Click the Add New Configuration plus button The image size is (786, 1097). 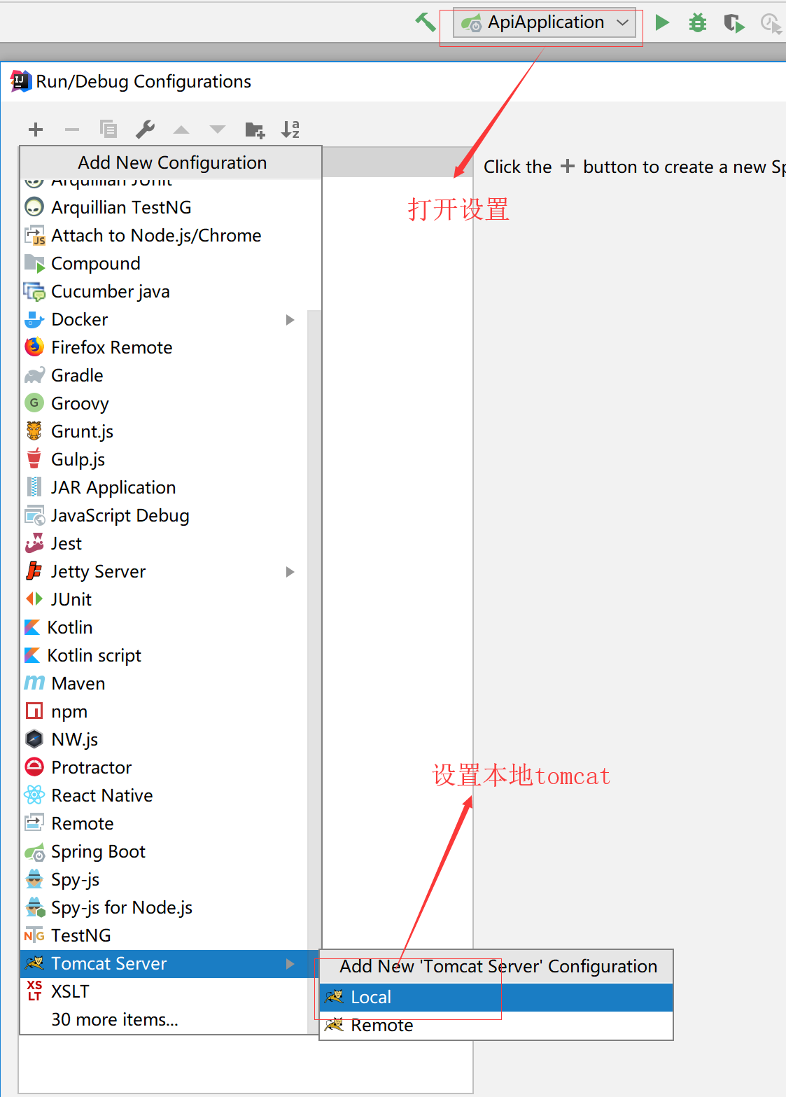tap(36, 130)
